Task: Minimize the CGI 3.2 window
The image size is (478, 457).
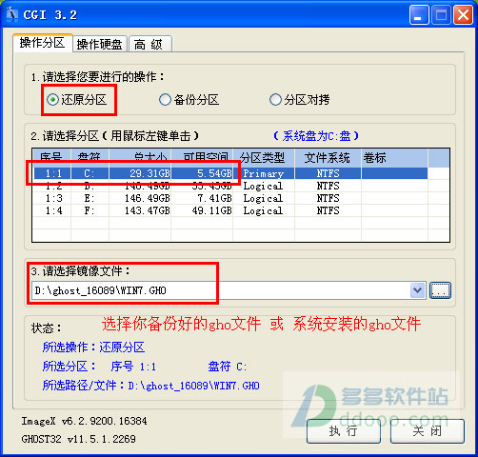Action: pos(419,15)
